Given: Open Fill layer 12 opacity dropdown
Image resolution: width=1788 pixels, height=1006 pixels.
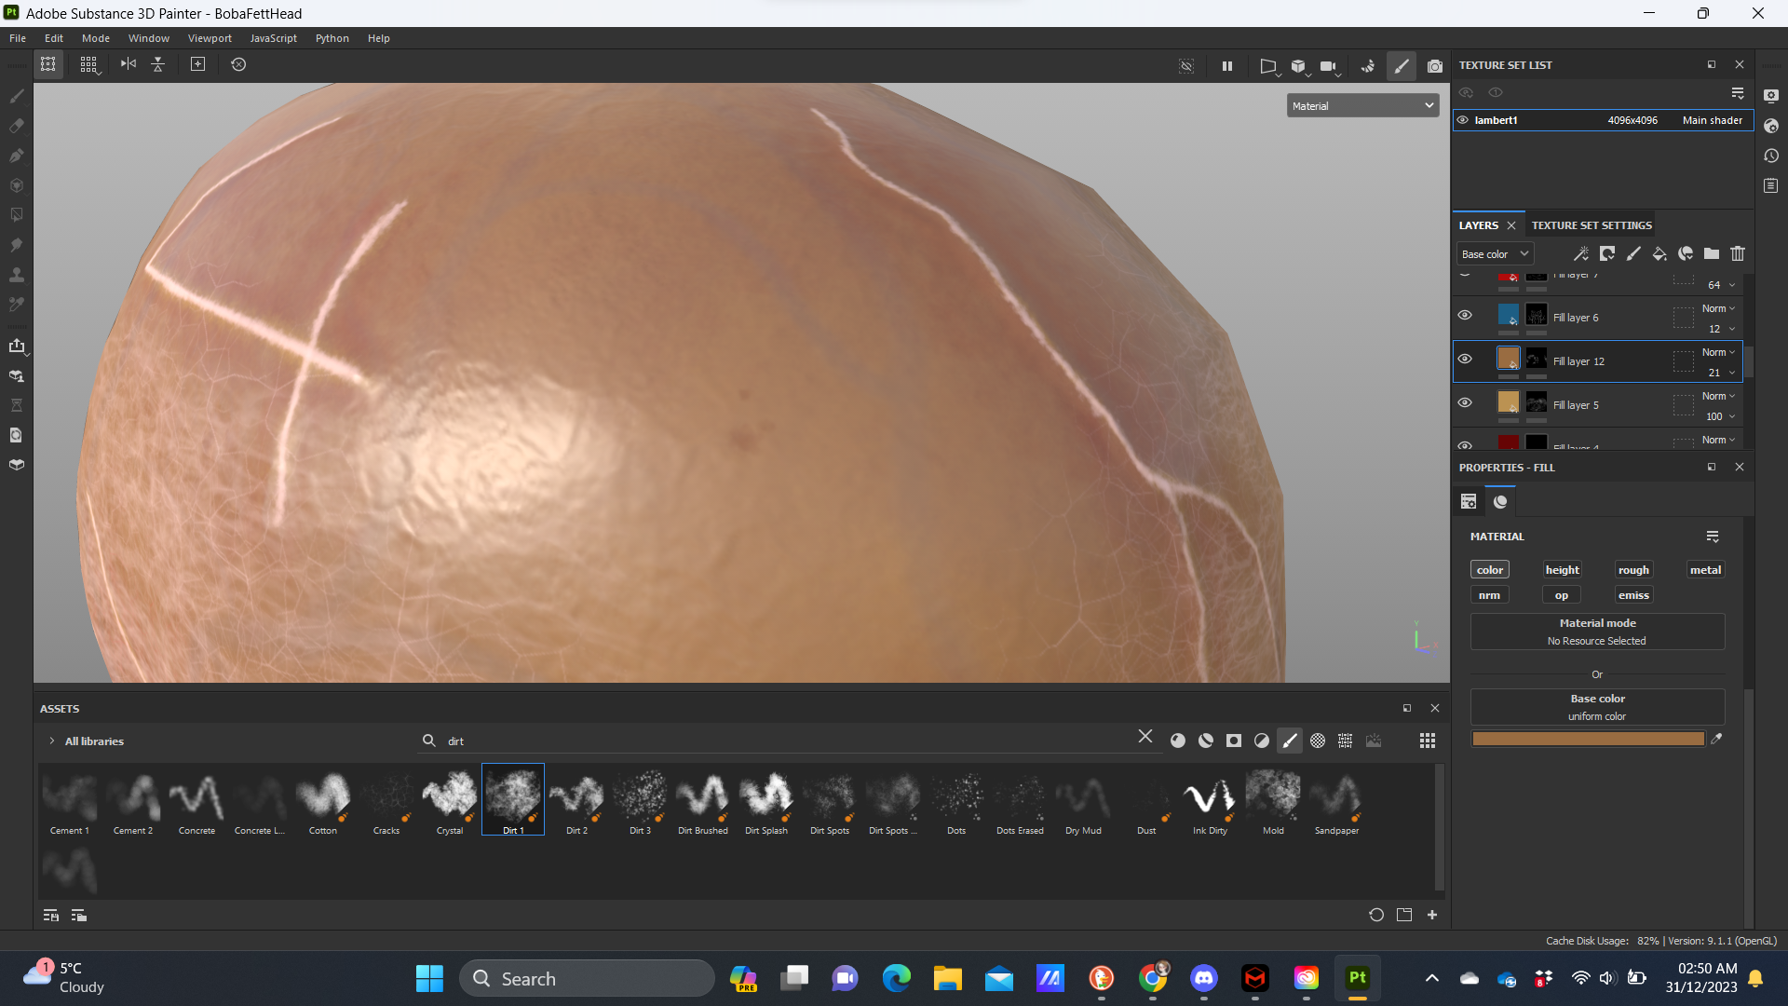Looking at the screenshot, I should pos(1720,373).
